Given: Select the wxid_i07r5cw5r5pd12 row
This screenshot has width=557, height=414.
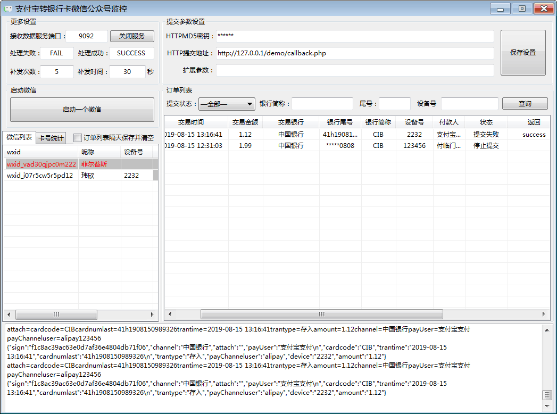Looking at the screenshot, I should 40,176.
